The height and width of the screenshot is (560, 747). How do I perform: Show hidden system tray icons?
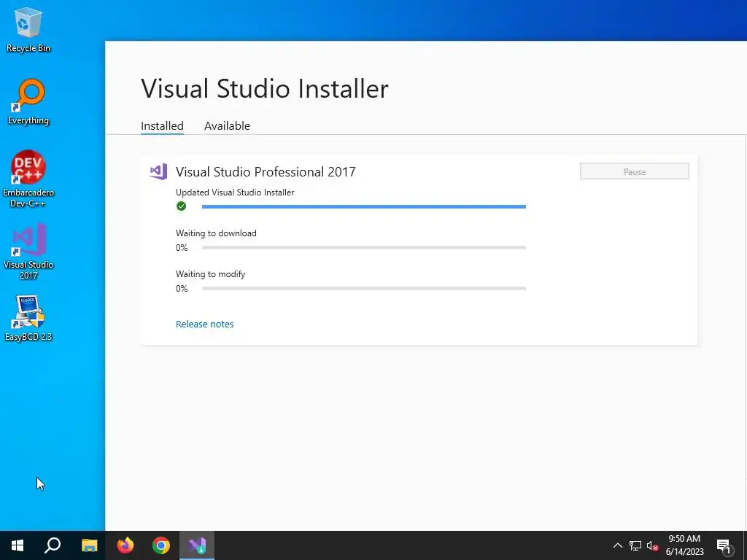tap(617, 545)
